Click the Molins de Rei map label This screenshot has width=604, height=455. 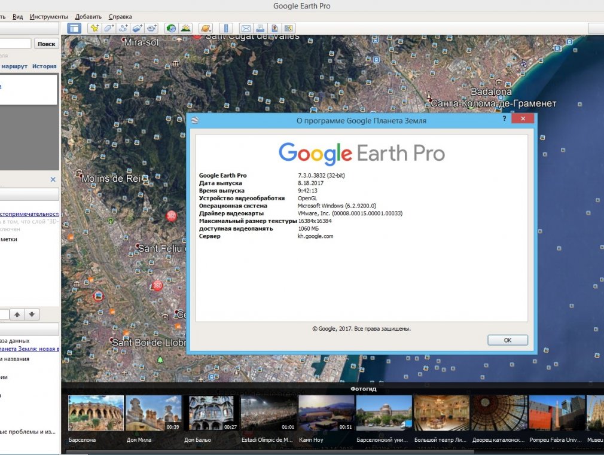[x=111, y=178]
